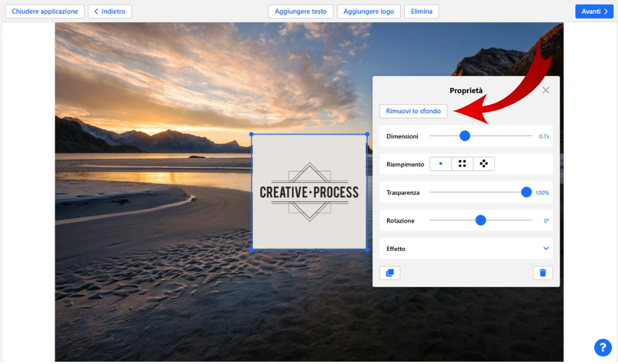Select the single-dot Riempimento pattern
Viewport: 618px width, 364px height.
440,163
